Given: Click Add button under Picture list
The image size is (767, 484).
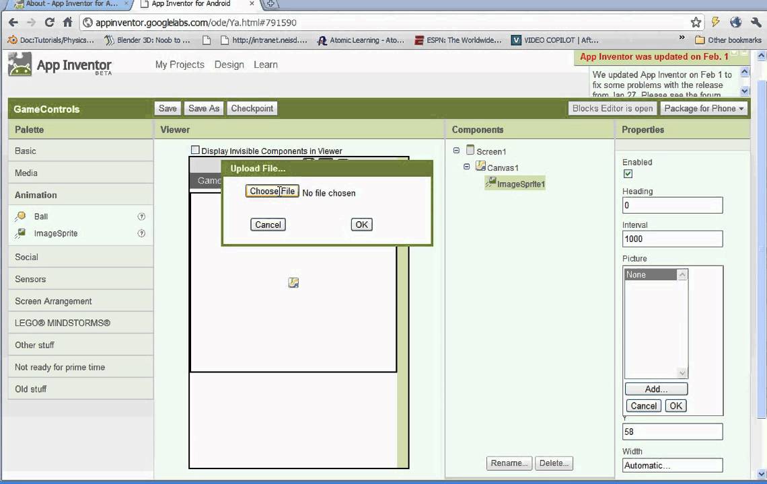Looking at the screenshot, I should click(656, 389).
